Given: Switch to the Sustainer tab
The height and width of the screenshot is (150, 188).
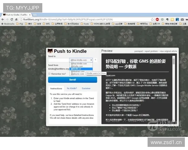Looking at the screenshot, I should point(86,88).
